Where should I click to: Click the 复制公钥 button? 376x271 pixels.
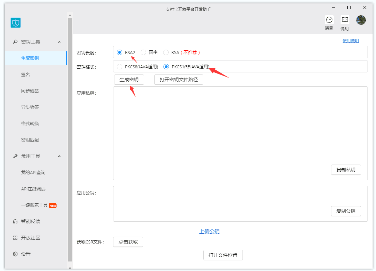pos(346,211)
